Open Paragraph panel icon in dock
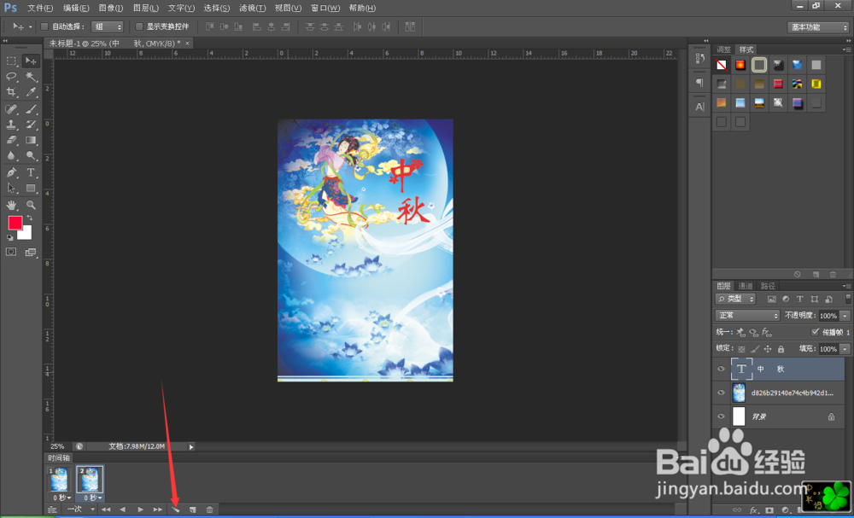Screen dimensions: 854x518 click(x=700, y=83)
